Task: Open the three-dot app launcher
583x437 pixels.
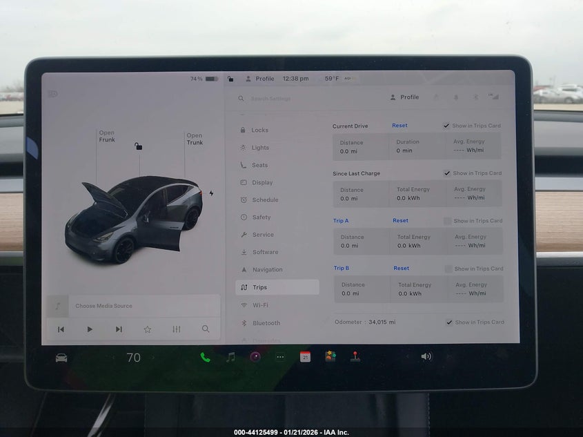Action: pos(280,357)
